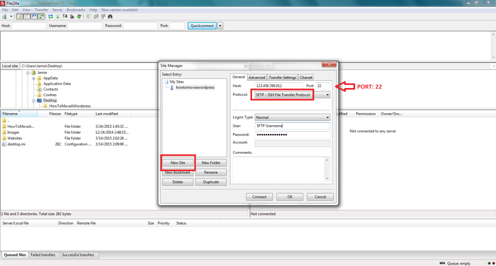496x266 pixels.
Task: Click the New Site button
Action: tap(178, 163)
